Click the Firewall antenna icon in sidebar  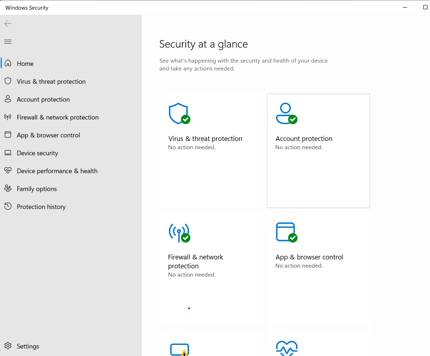pyautogui.click(x=8, y=117)
